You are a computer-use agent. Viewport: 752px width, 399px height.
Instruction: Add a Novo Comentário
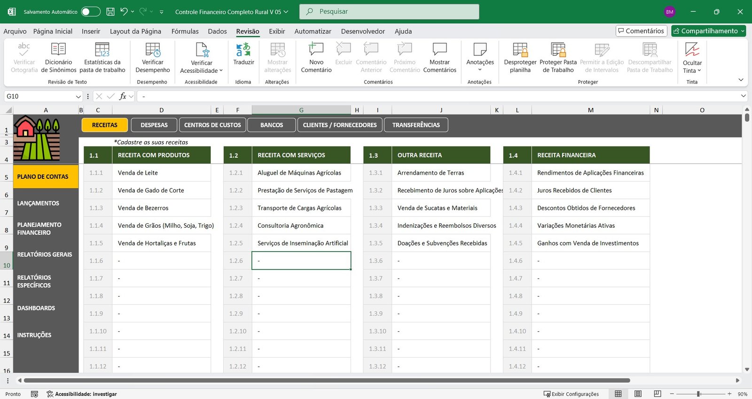316,50
